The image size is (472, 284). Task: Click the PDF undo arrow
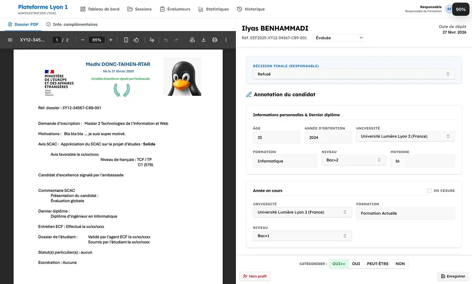click(166, 40)
